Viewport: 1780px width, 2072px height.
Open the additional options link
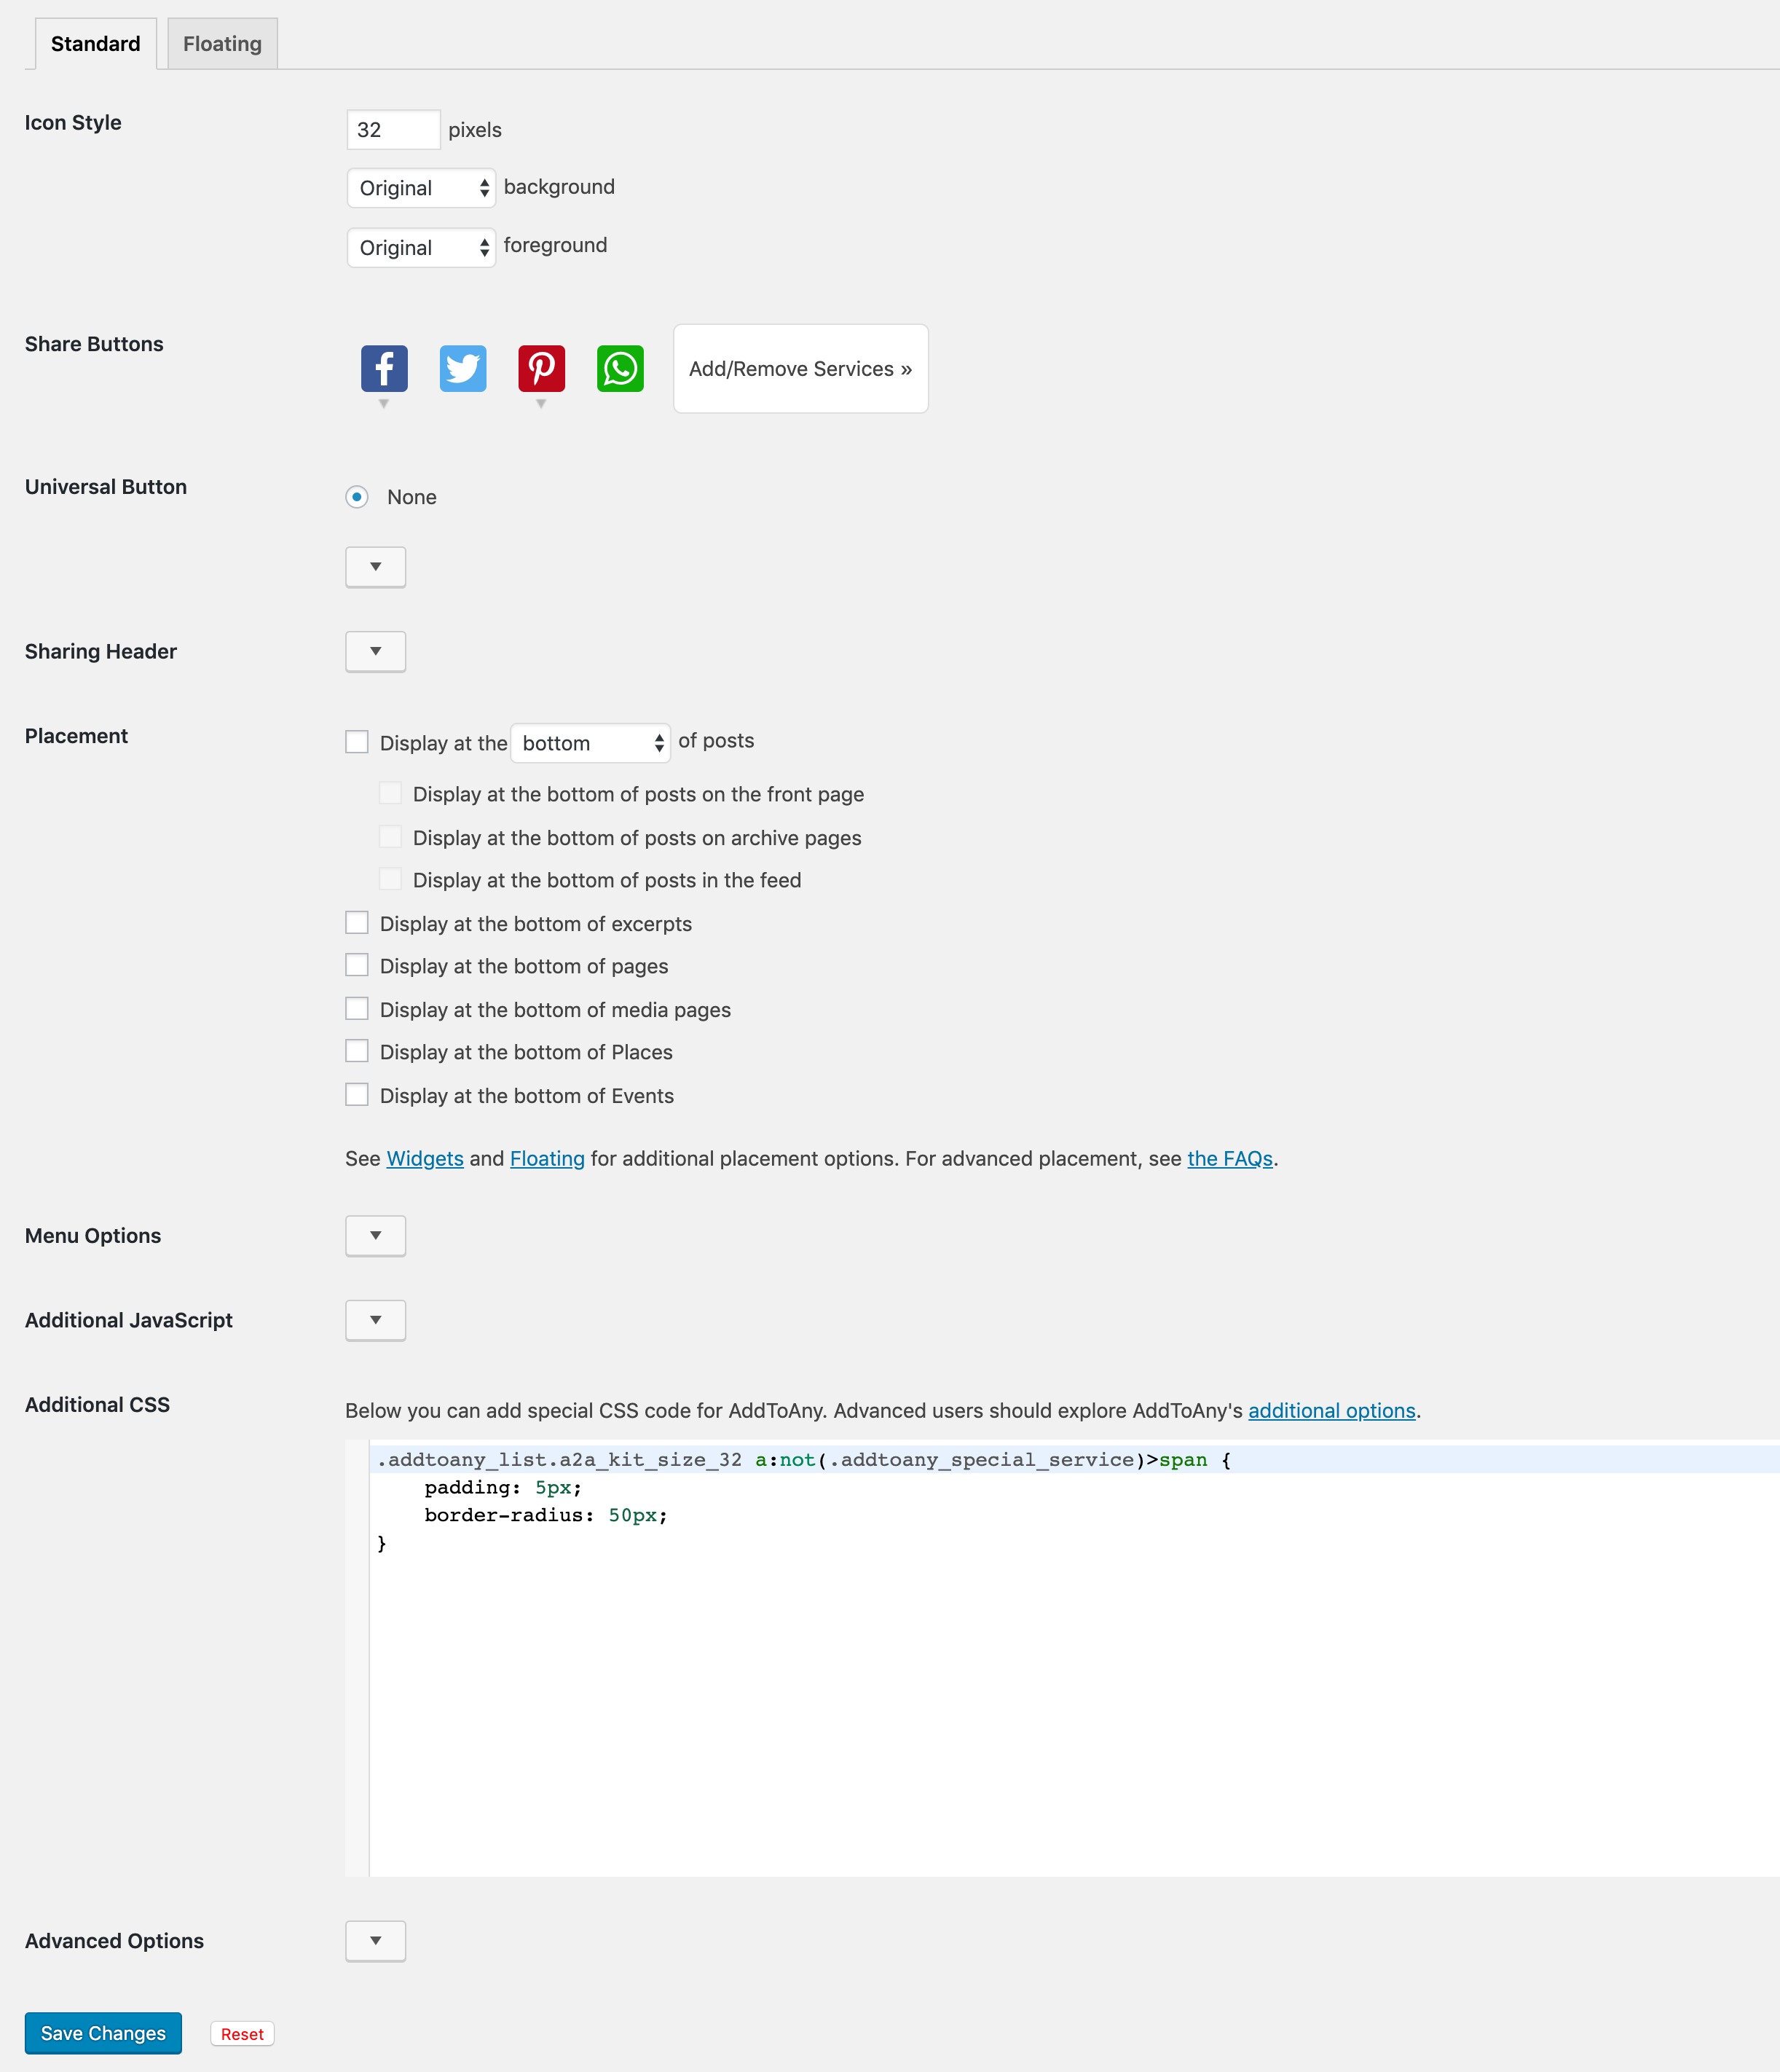[1331, 1411]
